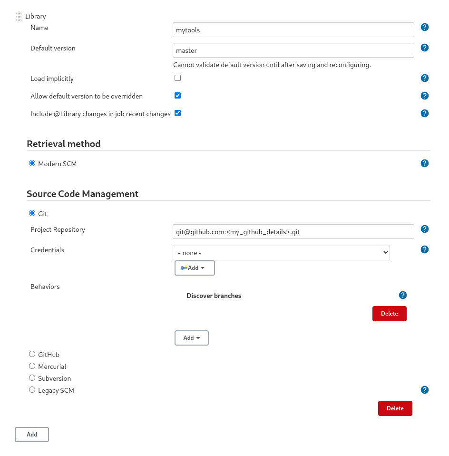Enable the Load implicitly checkbox

point(177,78)
